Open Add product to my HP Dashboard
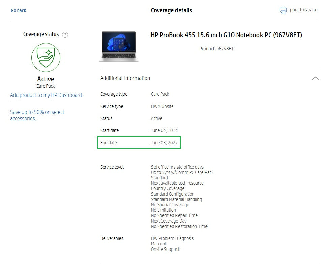Image resolution: width=329 pixels, height=264 pixels. pyautogui.click(x=46, y=95)
